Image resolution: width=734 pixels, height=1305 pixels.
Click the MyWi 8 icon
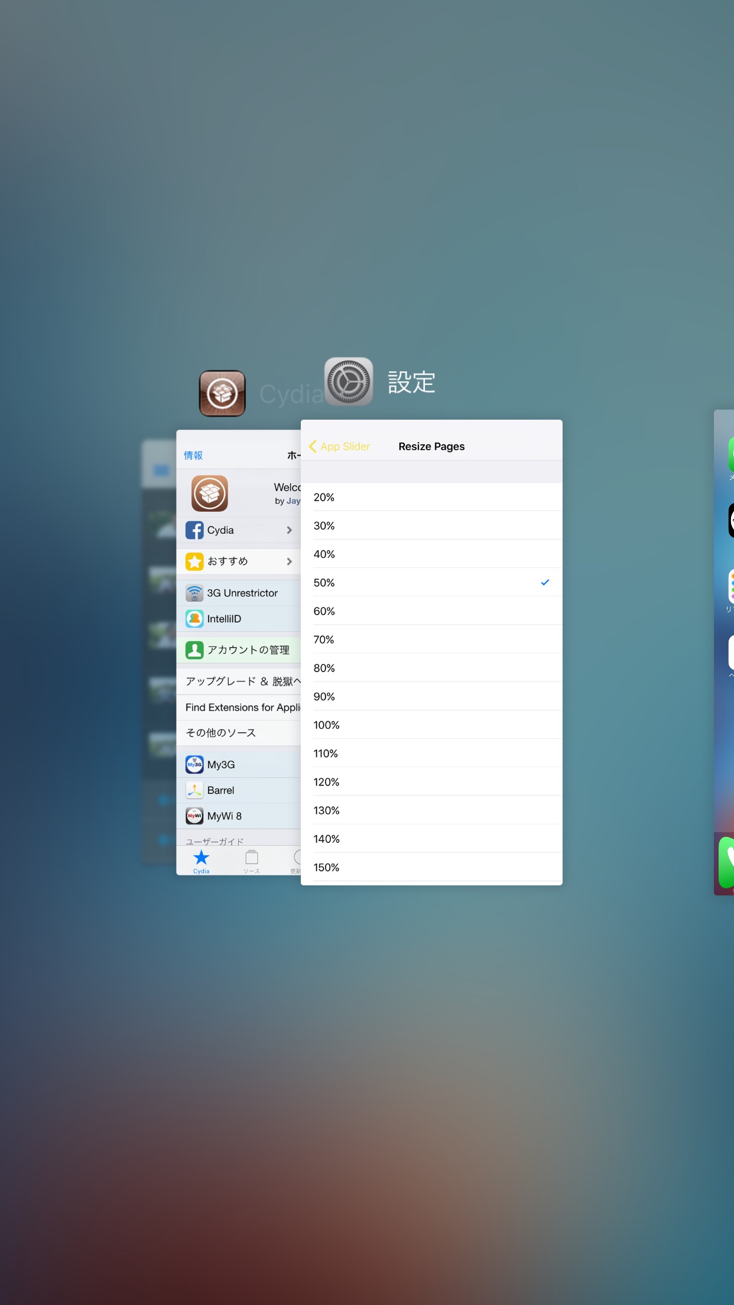pos(194,816)
